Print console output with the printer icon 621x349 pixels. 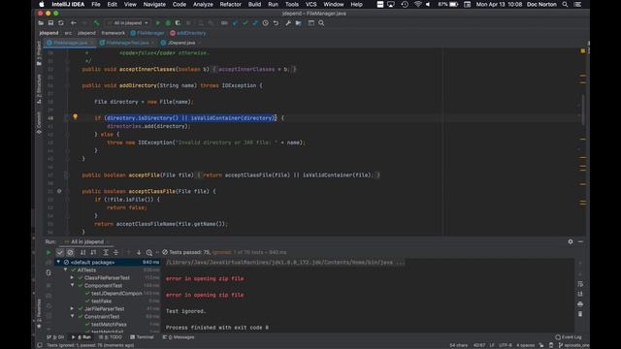pyautogui.click(x=580, y=303)
